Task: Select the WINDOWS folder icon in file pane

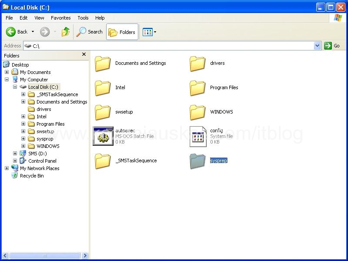Action: (197, 112)
